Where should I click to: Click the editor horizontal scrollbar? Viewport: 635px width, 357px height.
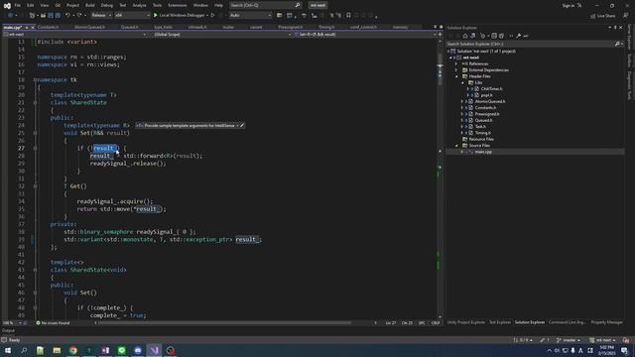[225, 323]
